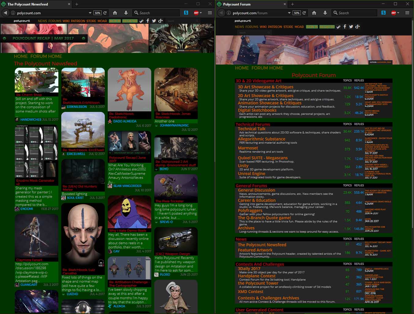Image resolution: width=414 pixels, height=314 pixels.
Task: Open PATREON menu in Forum window
Action: click(275, 27)
